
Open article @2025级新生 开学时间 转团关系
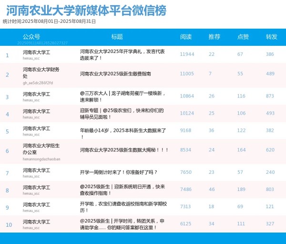(122, 224)
